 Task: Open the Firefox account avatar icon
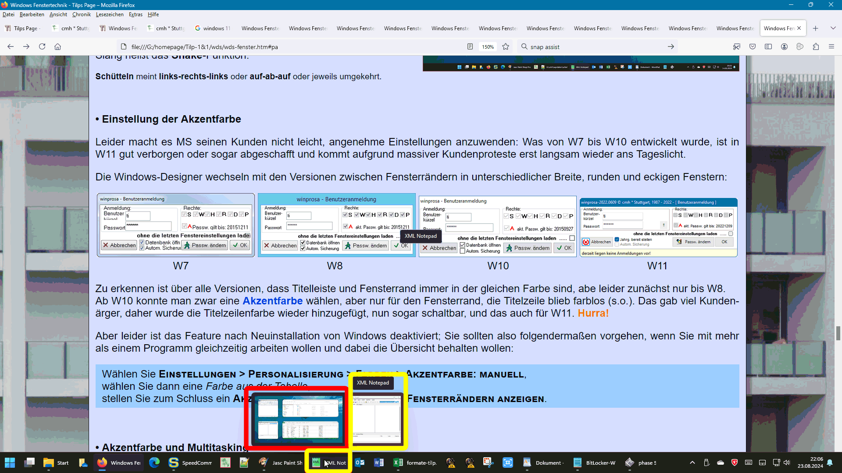coord(784,47)
